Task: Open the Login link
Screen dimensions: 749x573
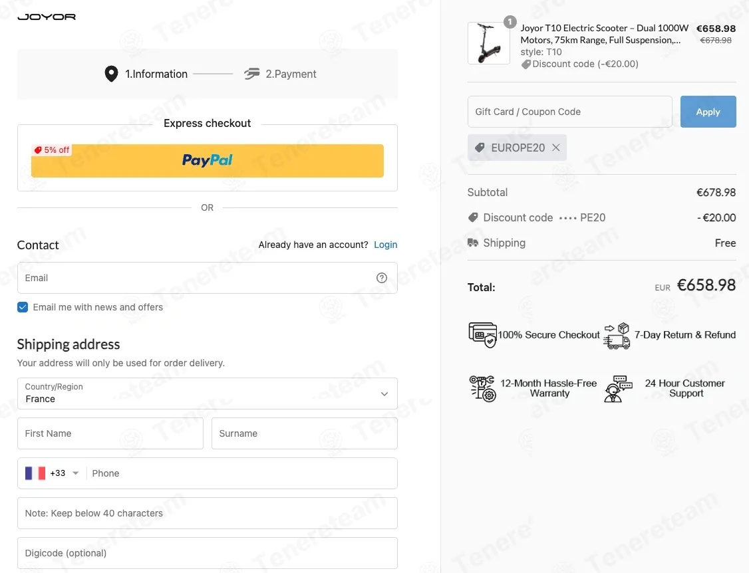Action: (386, 245)
